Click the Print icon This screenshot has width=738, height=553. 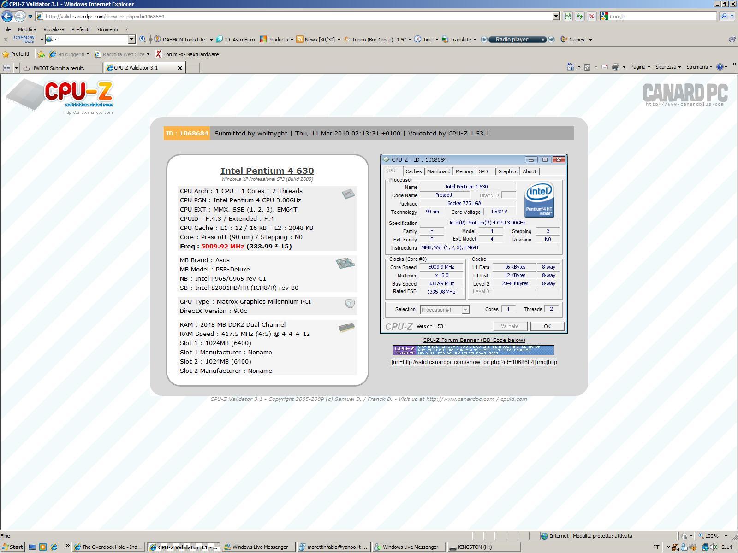[x=616, y=67]
